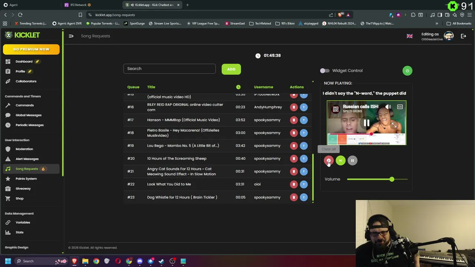The image size is (475, 267).
Task: Toggle closed captions on the video
Action: [x=400, y=107]
